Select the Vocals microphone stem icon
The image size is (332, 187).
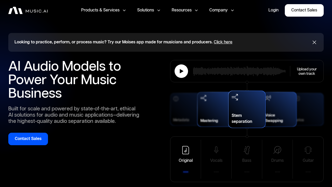tap(216, 150)
